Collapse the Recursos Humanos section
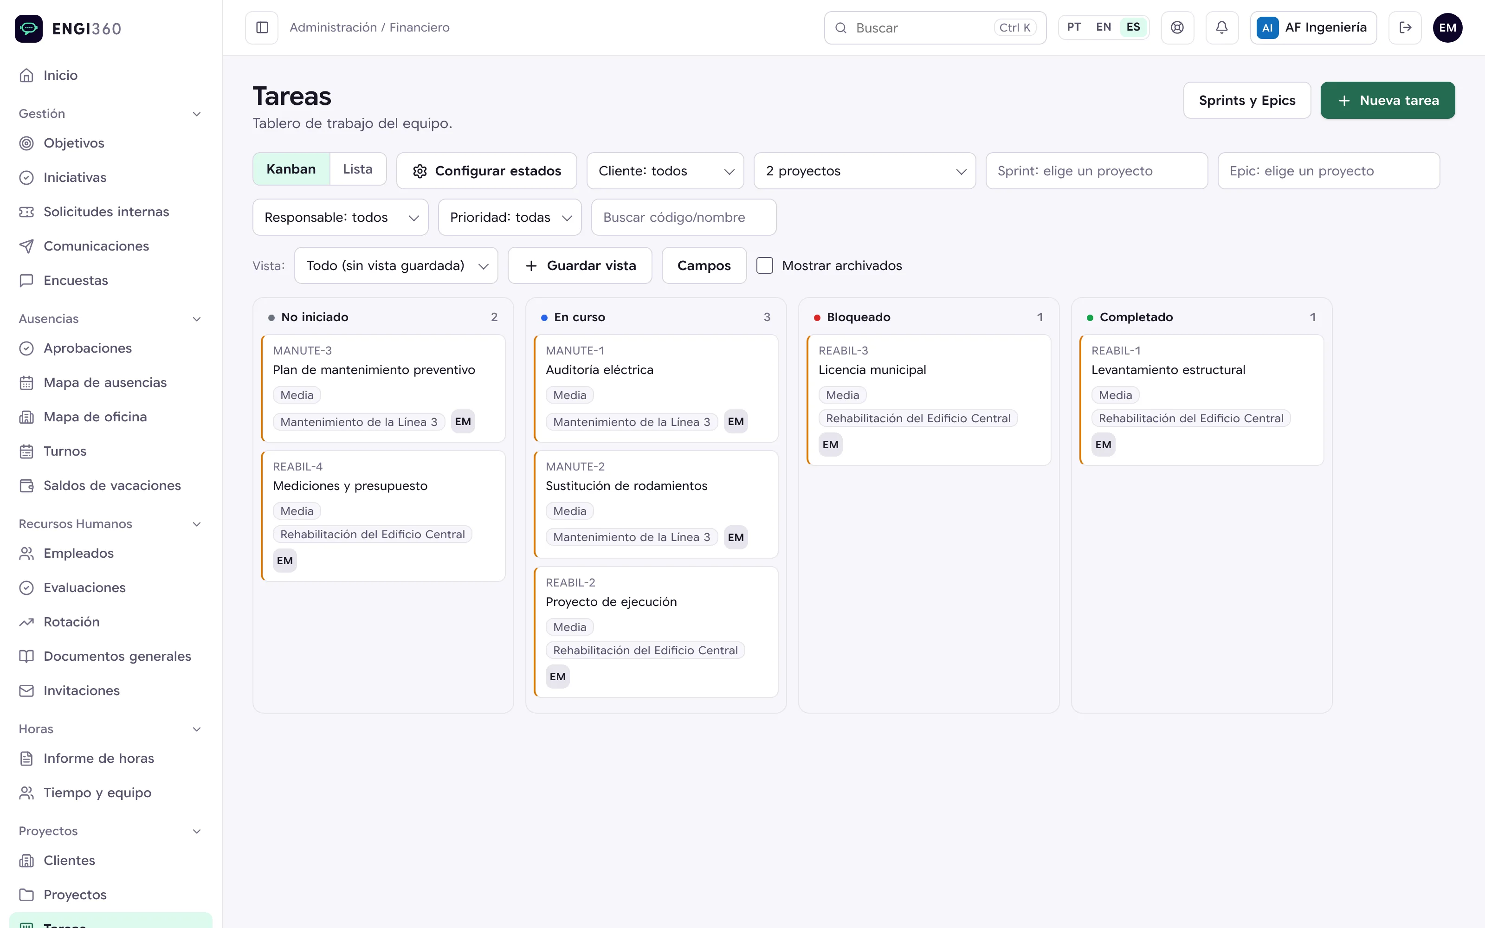This screenshot has height=928, width=1485. [x=196, y=524]
